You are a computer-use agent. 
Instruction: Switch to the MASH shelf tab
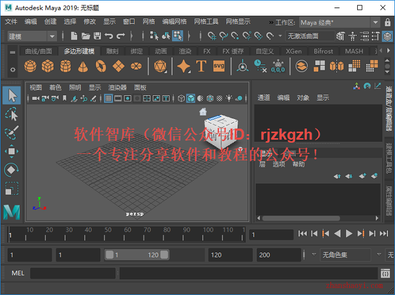tap(354, 51)
